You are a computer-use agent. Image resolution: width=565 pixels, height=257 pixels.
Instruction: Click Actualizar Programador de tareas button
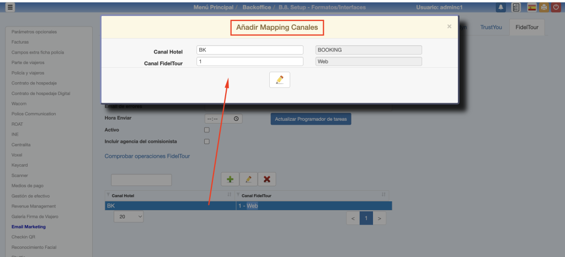311,119
